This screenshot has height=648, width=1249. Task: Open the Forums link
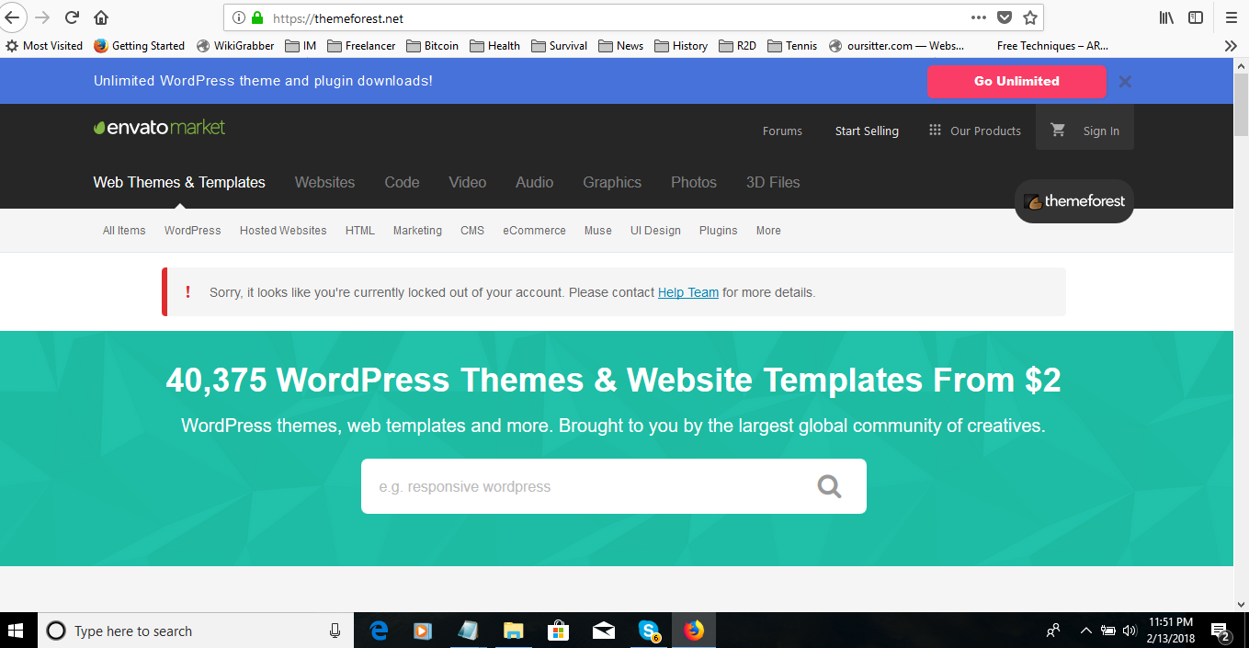coord(782,131)
